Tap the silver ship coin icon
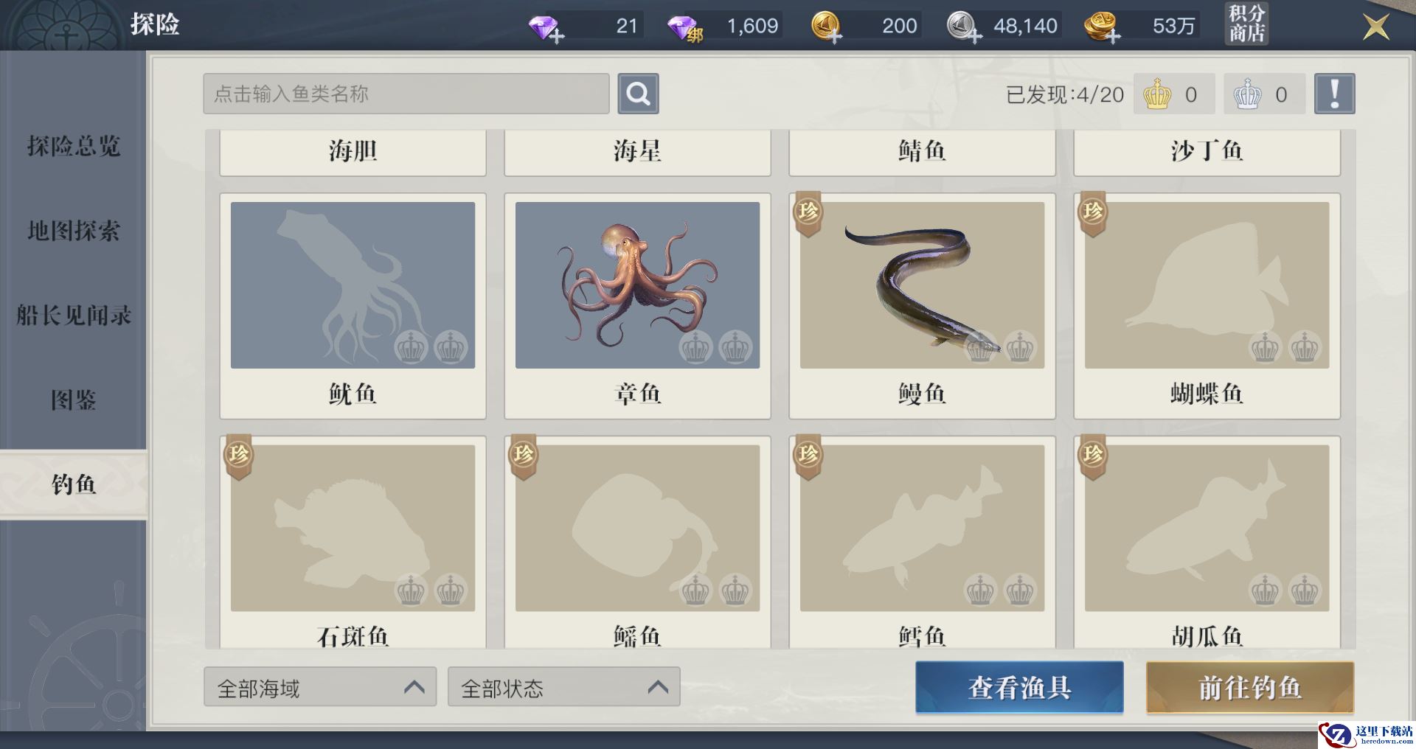 [964, 27]
